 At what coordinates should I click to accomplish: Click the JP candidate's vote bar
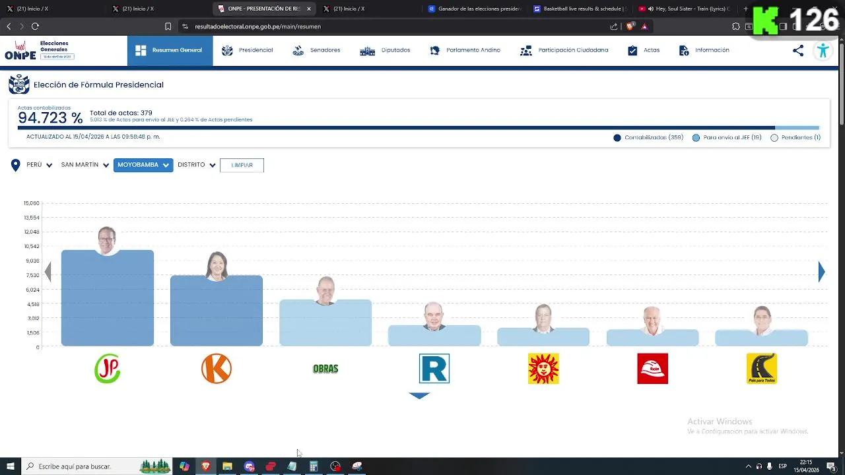click(108, 298)
